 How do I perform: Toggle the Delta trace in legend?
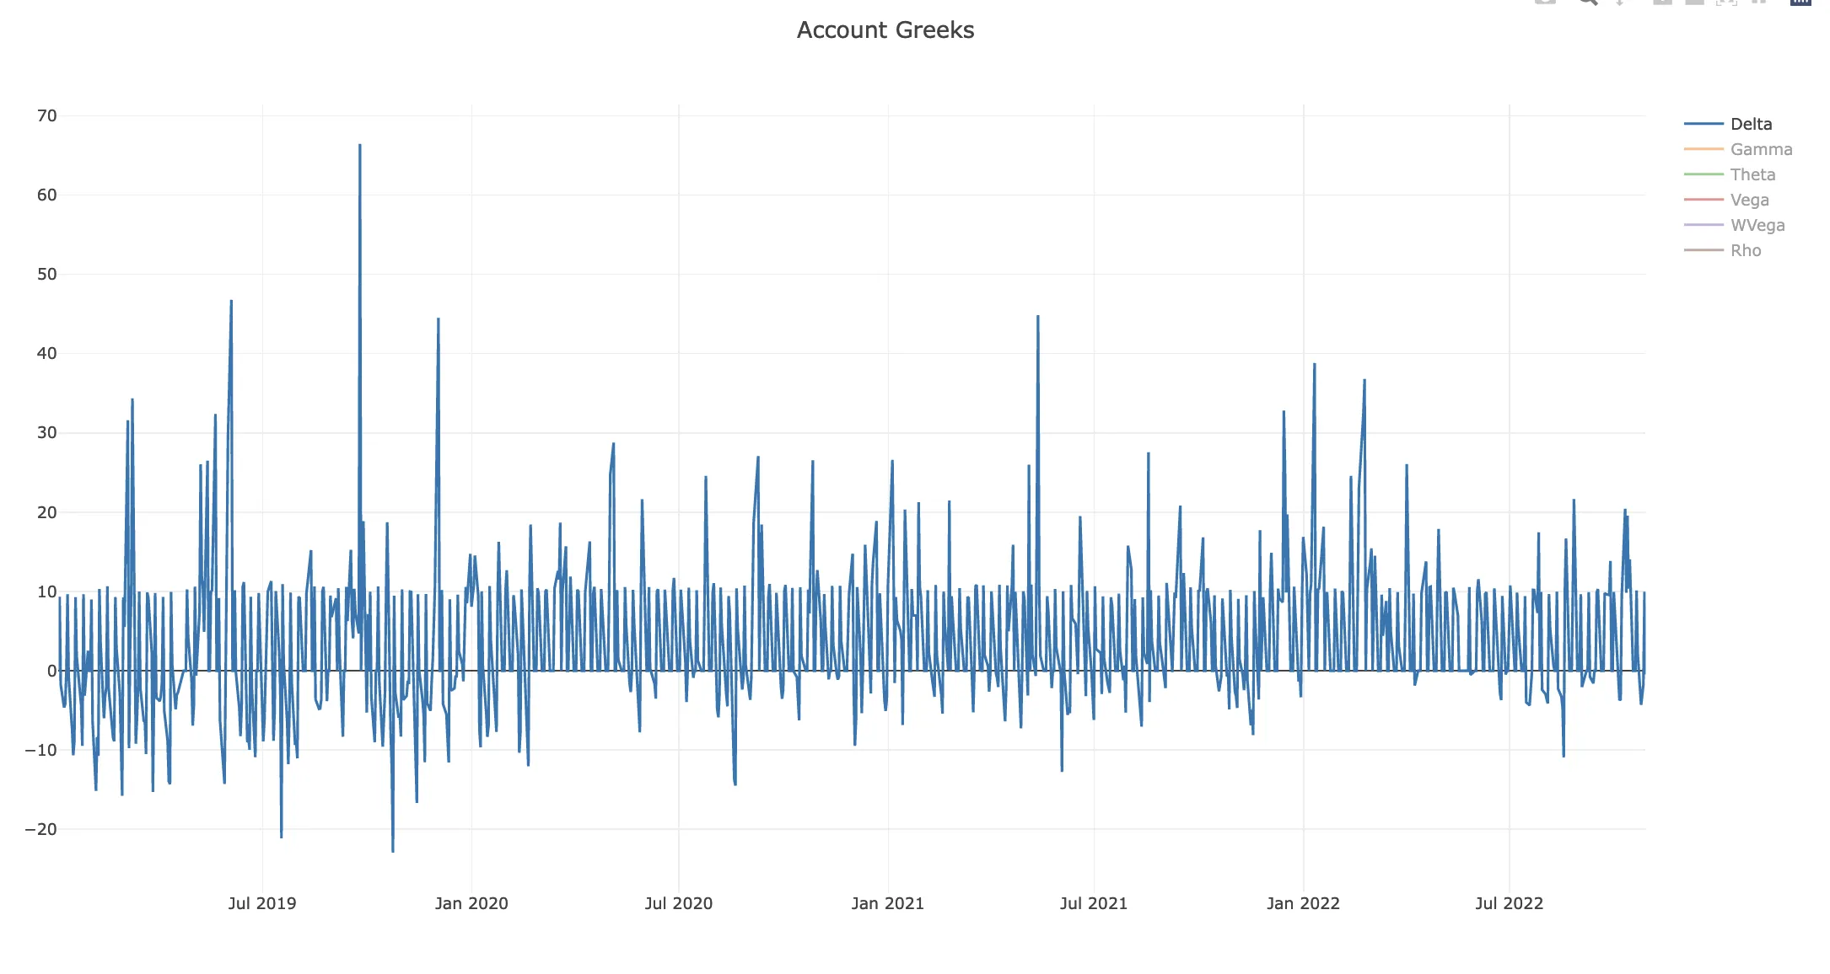1751,124
